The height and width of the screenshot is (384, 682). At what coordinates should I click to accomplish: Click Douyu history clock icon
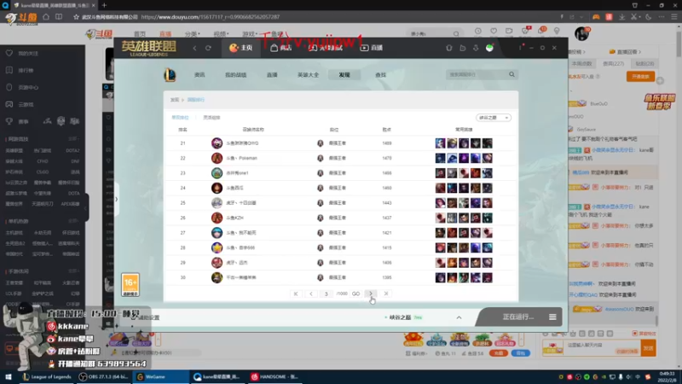tap(478, 31)
